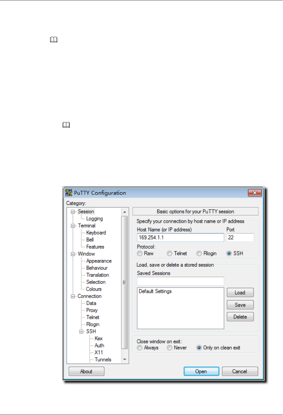283x415 pixels.
Task: Open the Colours category
Action: click(94, 289)
